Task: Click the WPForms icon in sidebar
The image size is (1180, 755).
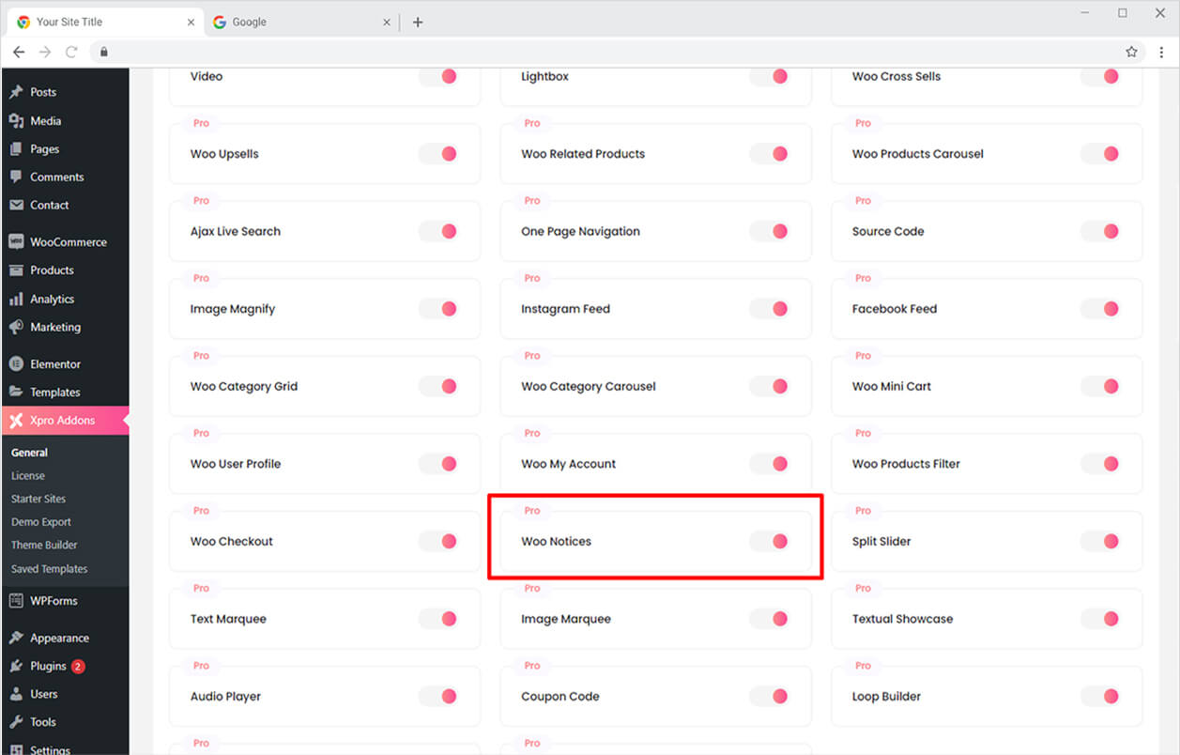Action: pos(16,601)
